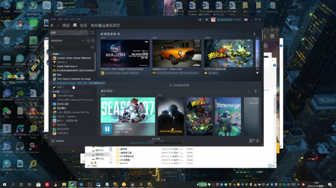Select WRC 7 in library list
Viewport: 336px width, 188px height.
(58, 87)
